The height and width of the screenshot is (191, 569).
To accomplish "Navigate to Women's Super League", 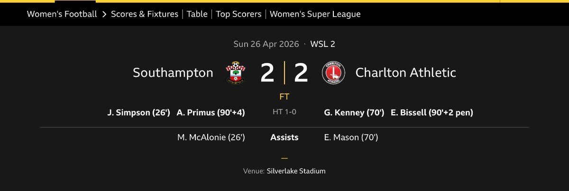I will click(315, 14).
